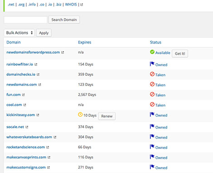This screenshot has height=173, width=213.
Task: Click green Available checkmark icon
Action: pos(152,52)
